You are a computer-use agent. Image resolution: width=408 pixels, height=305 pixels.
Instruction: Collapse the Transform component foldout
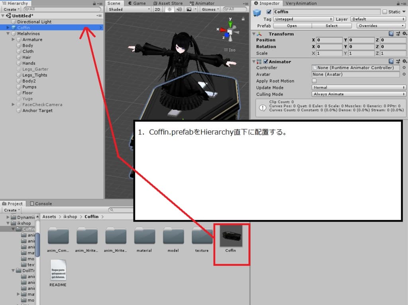tap(254, 34)
